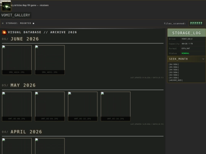Click the VISUAL DATABASE // ARCHIVE 2026 heading
Image resolution: width=206 pixels, height=154 pixels.
(42, 32)
